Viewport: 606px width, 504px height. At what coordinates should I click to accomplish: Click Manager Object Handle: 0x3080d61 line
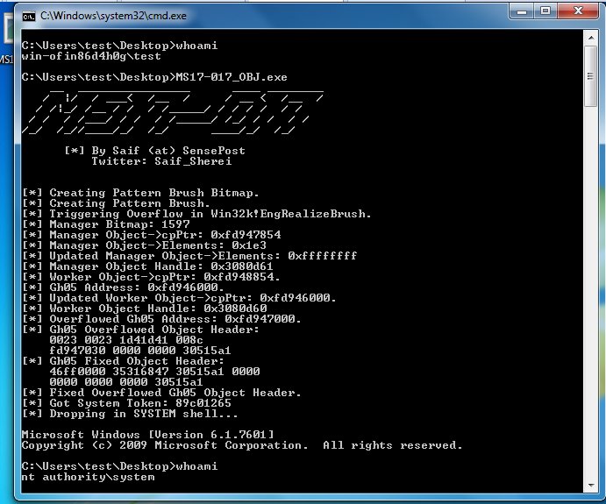(x=147, y=266)
